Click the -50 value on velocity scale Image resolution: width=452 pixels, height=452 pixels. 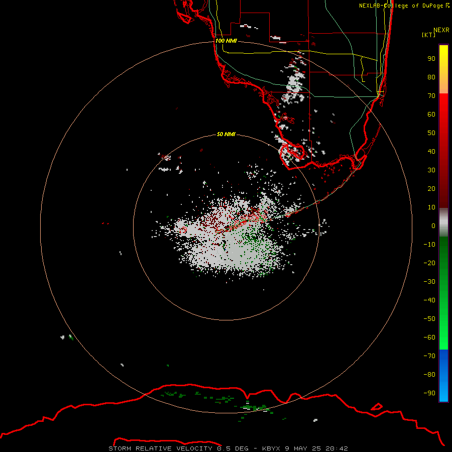[x=429, y=319]
